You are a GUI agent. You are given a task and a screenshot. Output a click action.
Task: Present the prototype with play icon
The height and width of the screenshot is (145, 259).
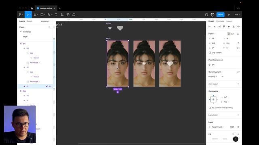[229, 14]
